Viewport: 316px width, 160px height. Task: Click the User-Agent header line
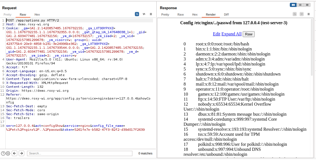(x=64, y=61)
